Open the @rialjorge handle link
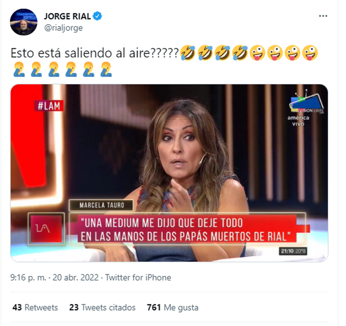The image size is (346, 326). pyautogui.click(x=63, y=28)
